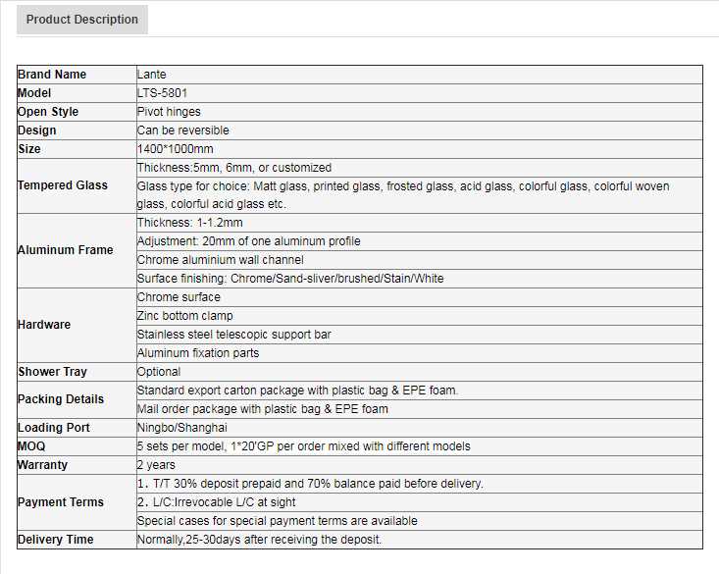Click the LTS-5801 model value
This screenshot has width=719, height=574.
[162, 93]
